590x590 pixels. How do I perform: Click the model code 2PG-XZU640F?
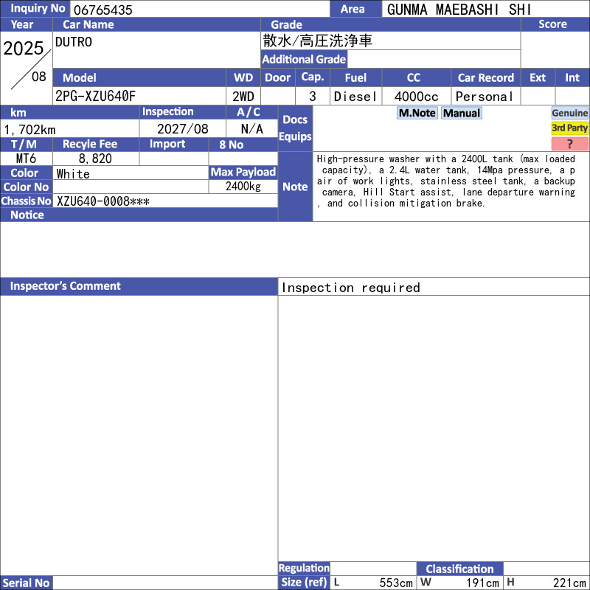tap(95, 97)
